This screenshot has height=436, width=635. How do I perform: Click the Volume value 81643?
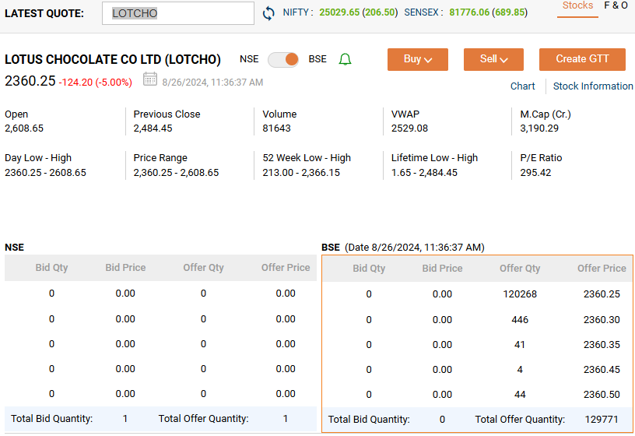276,128
